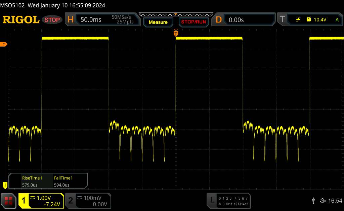
Task: Click the red STOP status indicator
Action: 52,20
